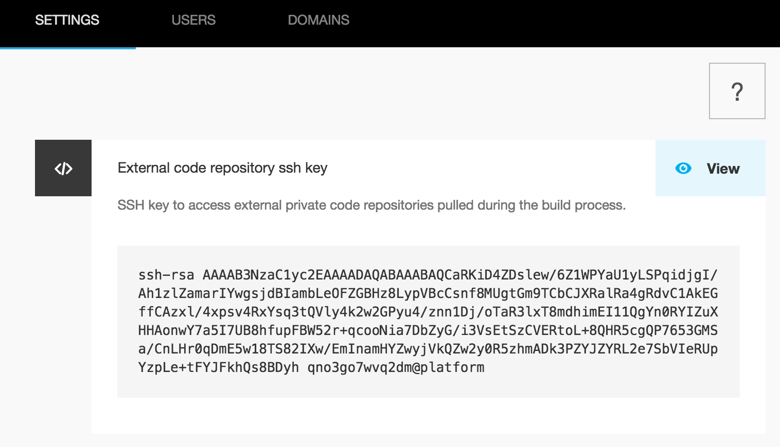
Task: Open the DOMAINS tab
Action: [318, 21]
